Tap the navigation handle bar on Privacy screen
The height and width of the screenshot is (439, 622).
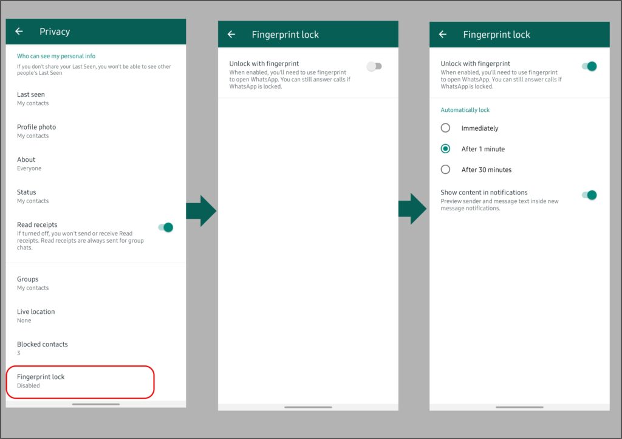[95, 404]
